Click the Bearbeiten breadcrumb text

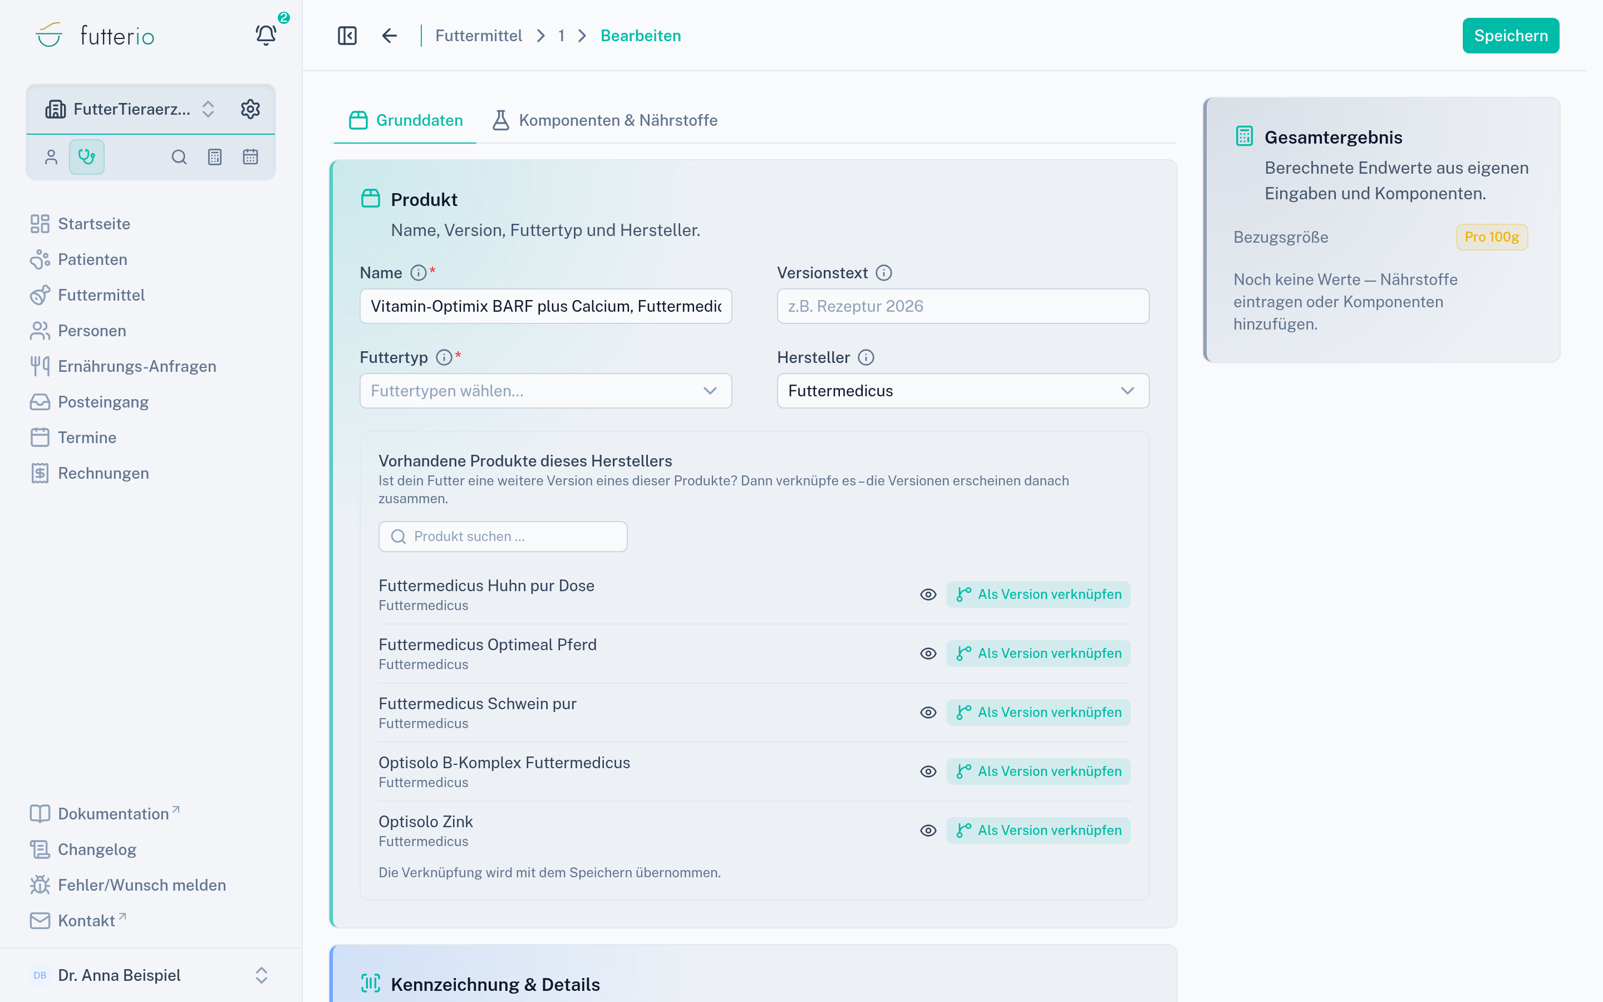641,36
